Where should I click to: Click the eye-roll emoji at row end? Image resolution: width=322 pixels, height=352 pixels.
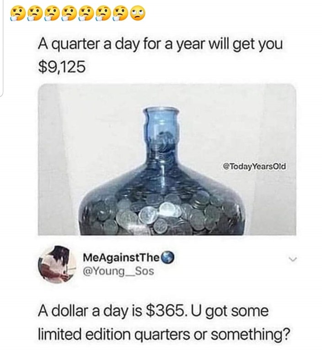point(138,14)
